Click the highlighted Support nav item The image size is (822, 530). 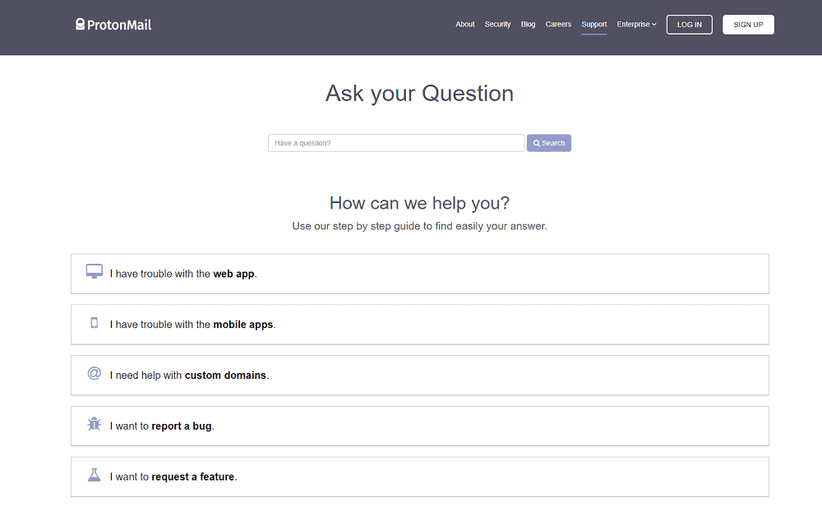pos(593,24)
